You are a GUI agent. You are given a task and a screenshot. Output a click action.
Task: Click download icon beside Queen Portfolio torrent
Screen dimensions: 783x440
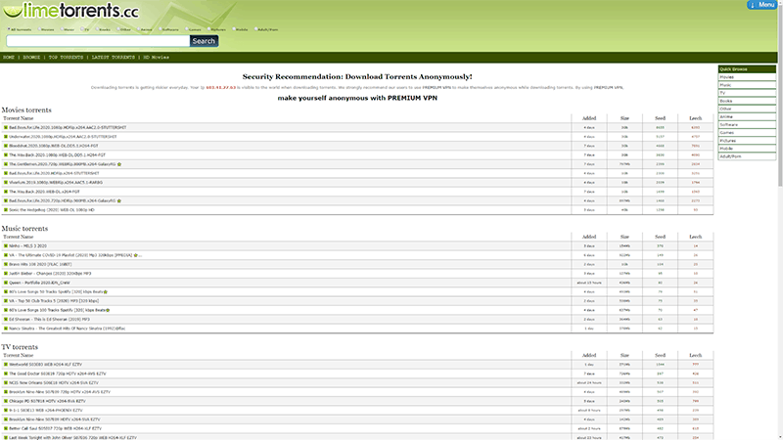[6, 283]
